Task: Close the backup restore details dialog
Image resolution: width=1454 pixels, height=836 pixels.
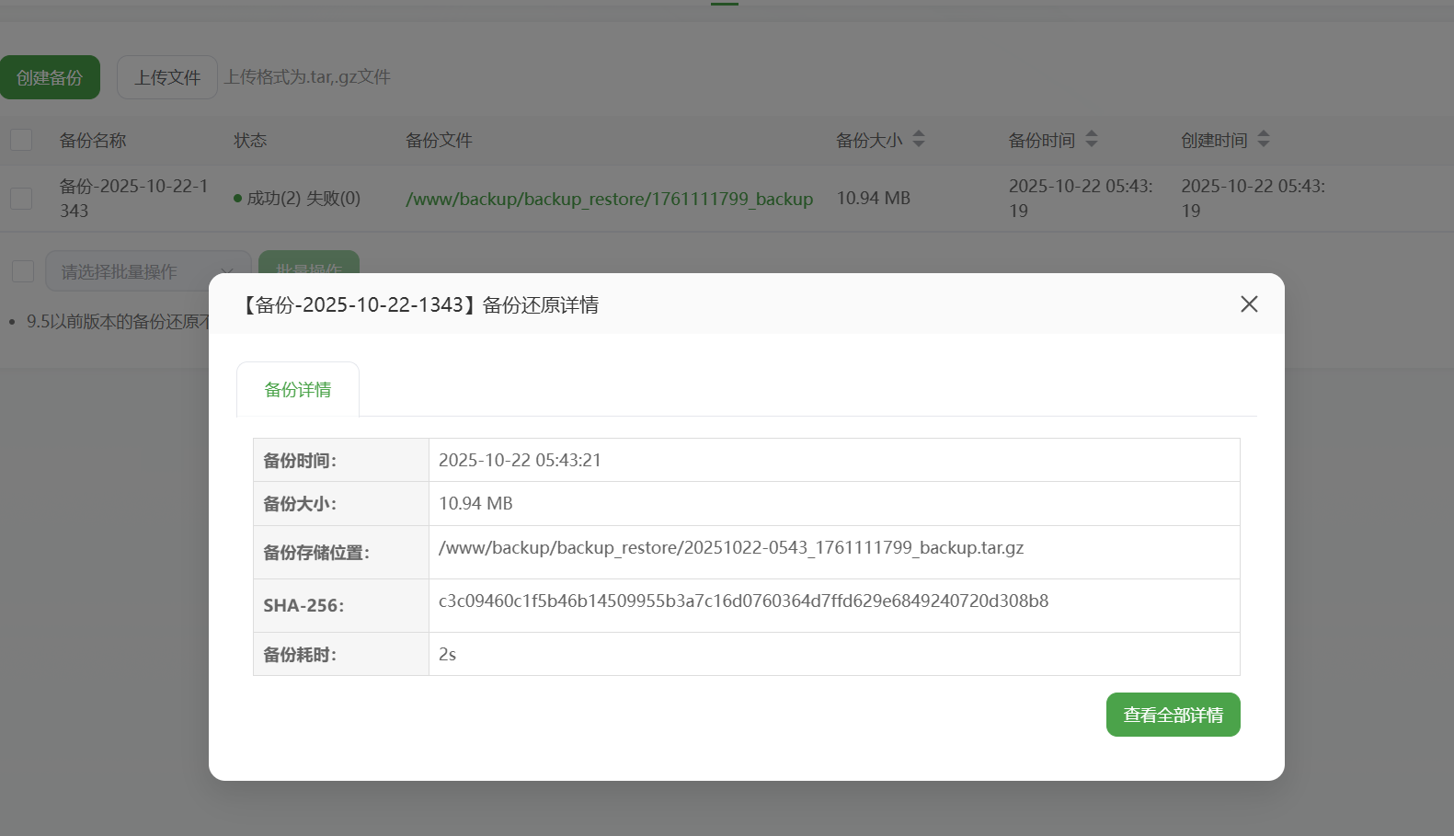Action: tap(1248, 304)
